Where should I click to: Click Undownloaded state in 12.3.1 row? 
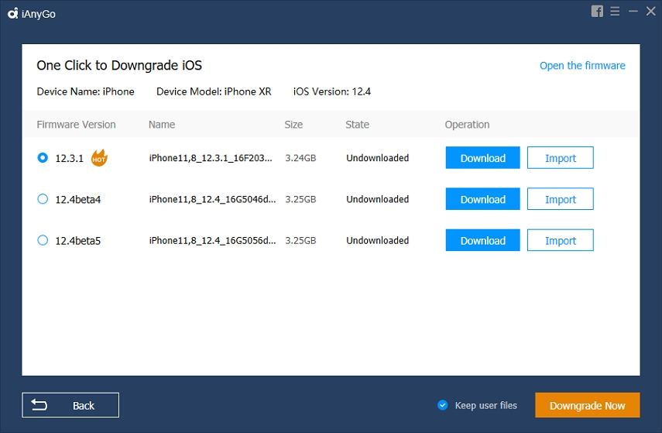pos(377,158)
